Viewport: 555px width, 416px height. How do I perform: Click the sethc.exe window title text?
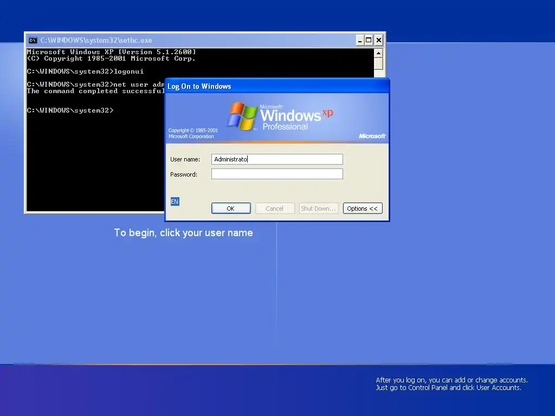96,40
